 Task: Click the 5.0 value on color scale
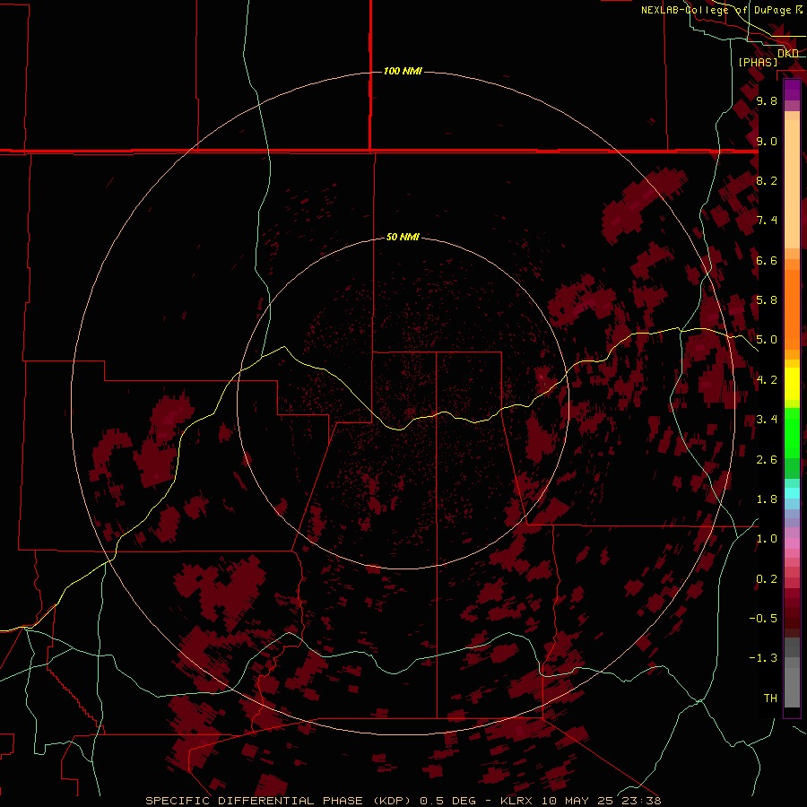pos(767,340)
